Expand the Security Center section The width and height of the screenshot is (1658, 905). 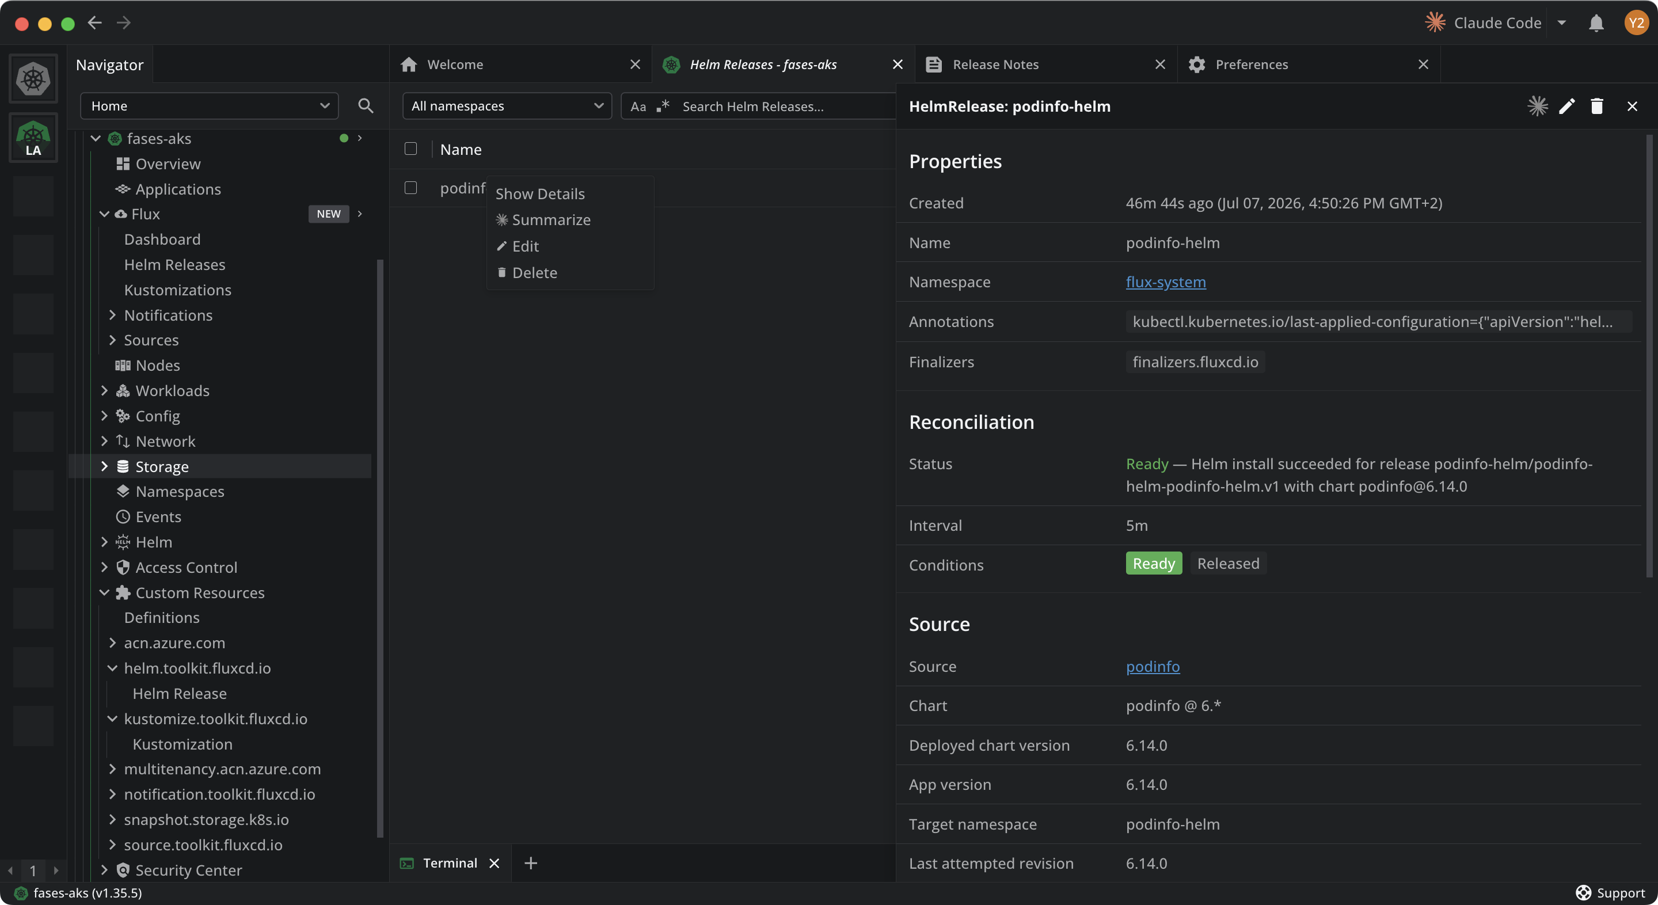coord(104,870)
